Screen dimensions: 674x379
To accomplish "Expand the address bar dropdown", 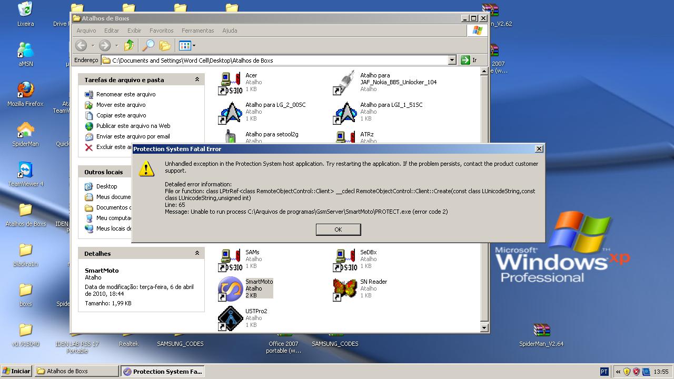I will coord(452,60).
